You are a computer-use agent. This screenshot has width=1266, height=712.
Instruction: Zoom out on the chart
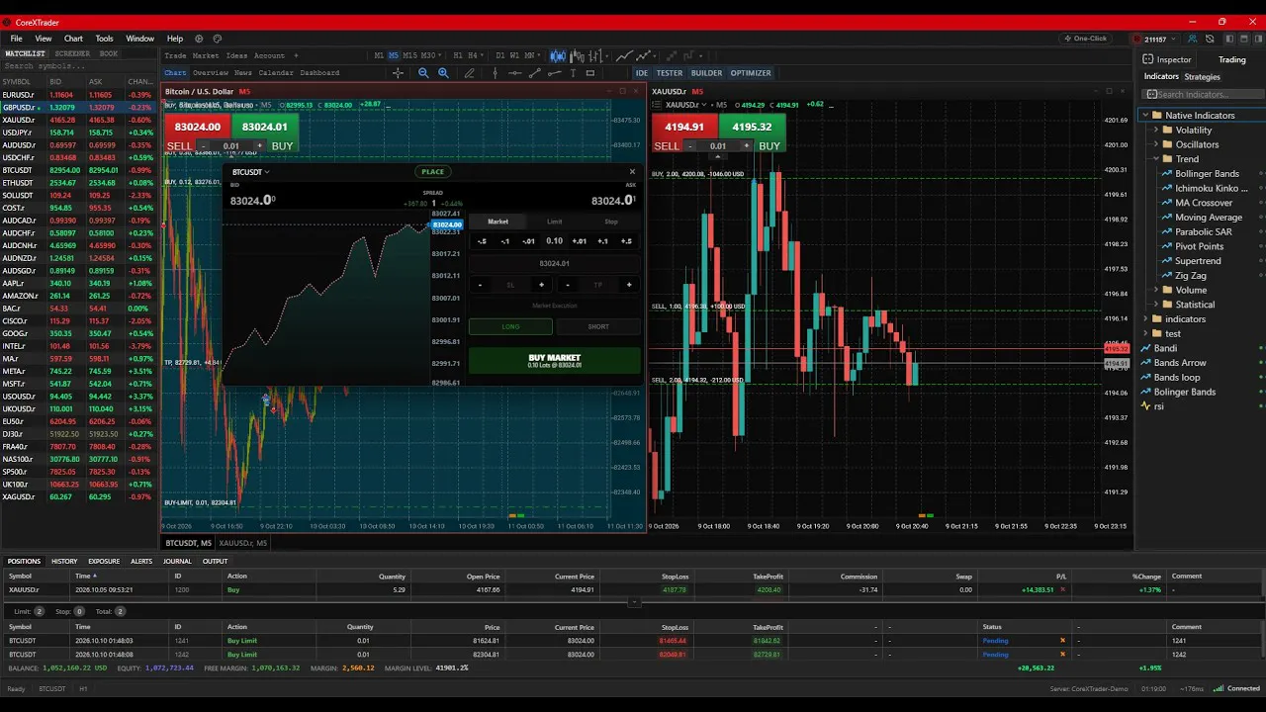423,73
